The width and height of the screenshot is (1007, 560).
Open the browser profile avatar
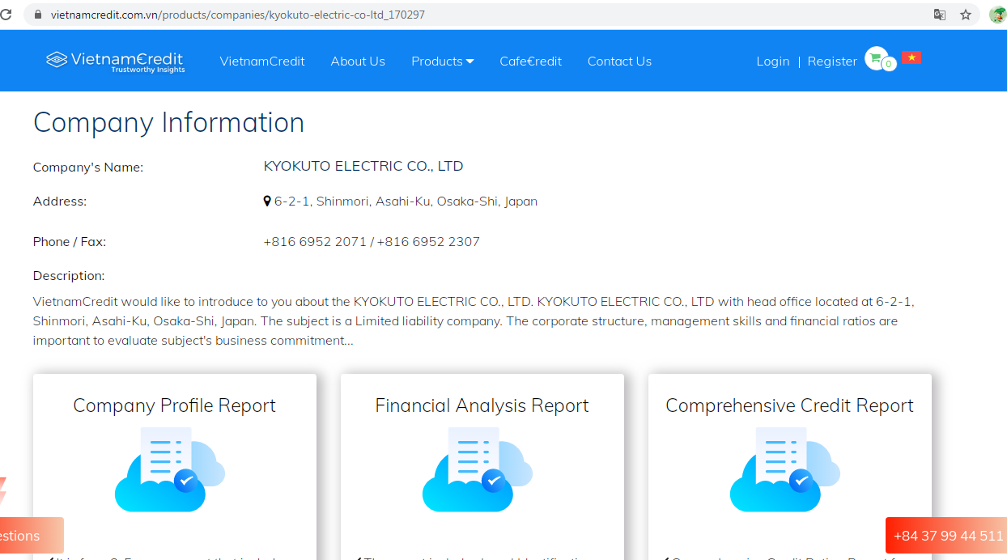coord(997,15)
